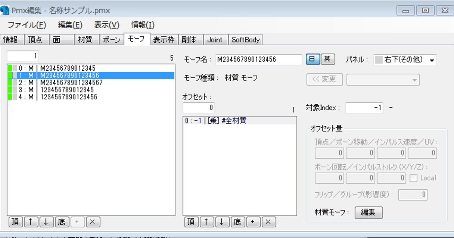This screenshot has height=238, width=454.
Task: Move offset to bottom in offset list
Action: (x=237, y=222)
